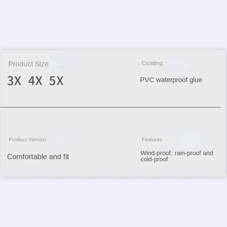227x227 pixels.
Task: Click faded icon beside Features
Action: (188, 139)
